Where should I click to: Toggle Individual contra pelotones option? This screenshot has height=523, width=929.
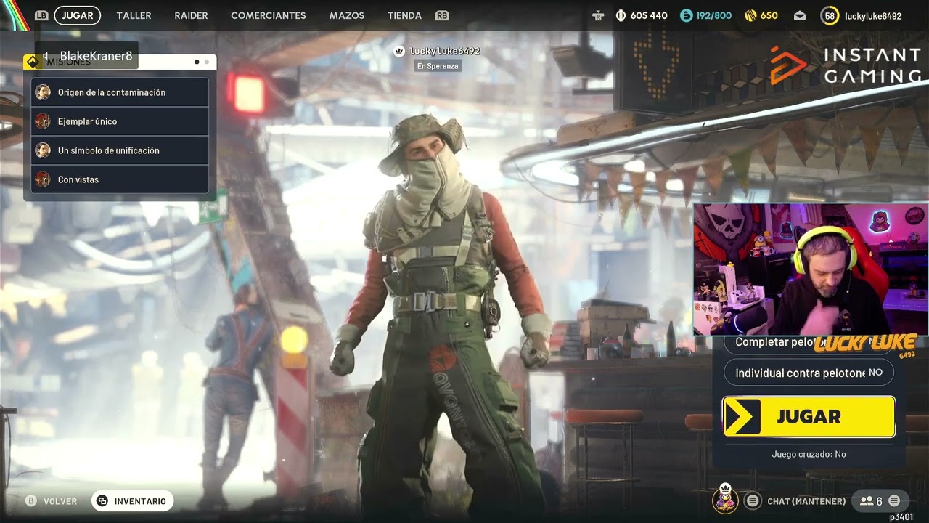point(809,373)
